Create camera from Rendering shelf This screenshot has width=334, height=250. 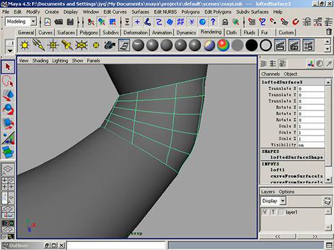(110, 45)
